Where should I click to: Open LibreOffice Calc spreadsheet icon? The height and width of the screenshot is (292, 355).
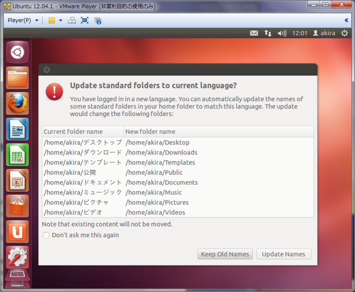coord(17,155)
